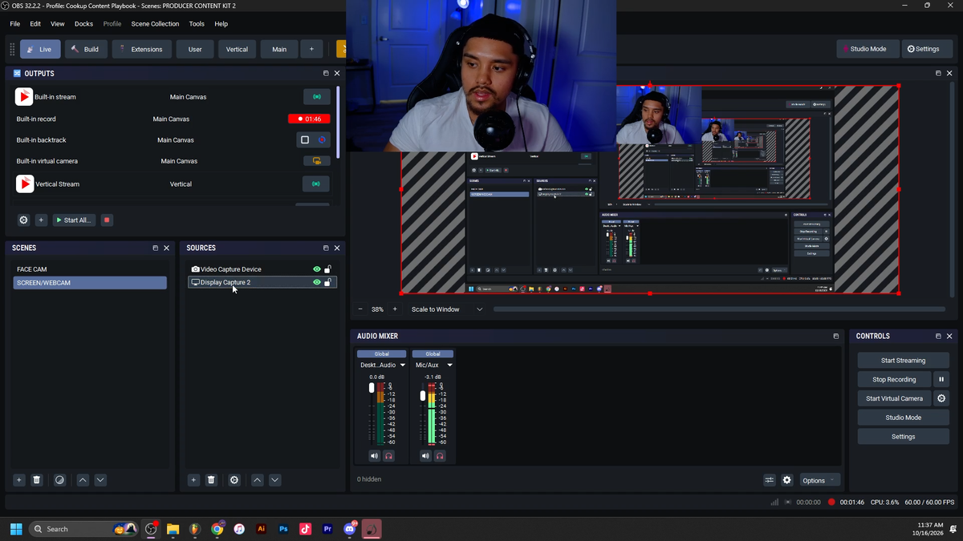Screen dimensions: 963x541
Task: Pause recording in Controls panel
Action: point(942,379)
